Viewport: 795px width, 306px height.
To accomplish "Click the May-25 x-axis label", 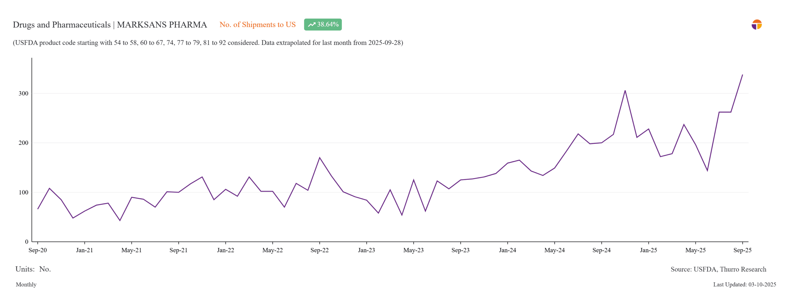I will tap(695, 250).
